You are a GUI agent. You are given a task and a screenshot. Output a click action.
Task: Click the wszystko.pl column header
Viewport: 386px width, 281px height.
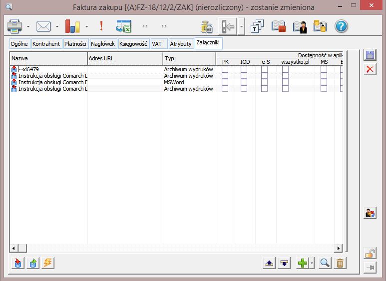click(x=296, y=62)
